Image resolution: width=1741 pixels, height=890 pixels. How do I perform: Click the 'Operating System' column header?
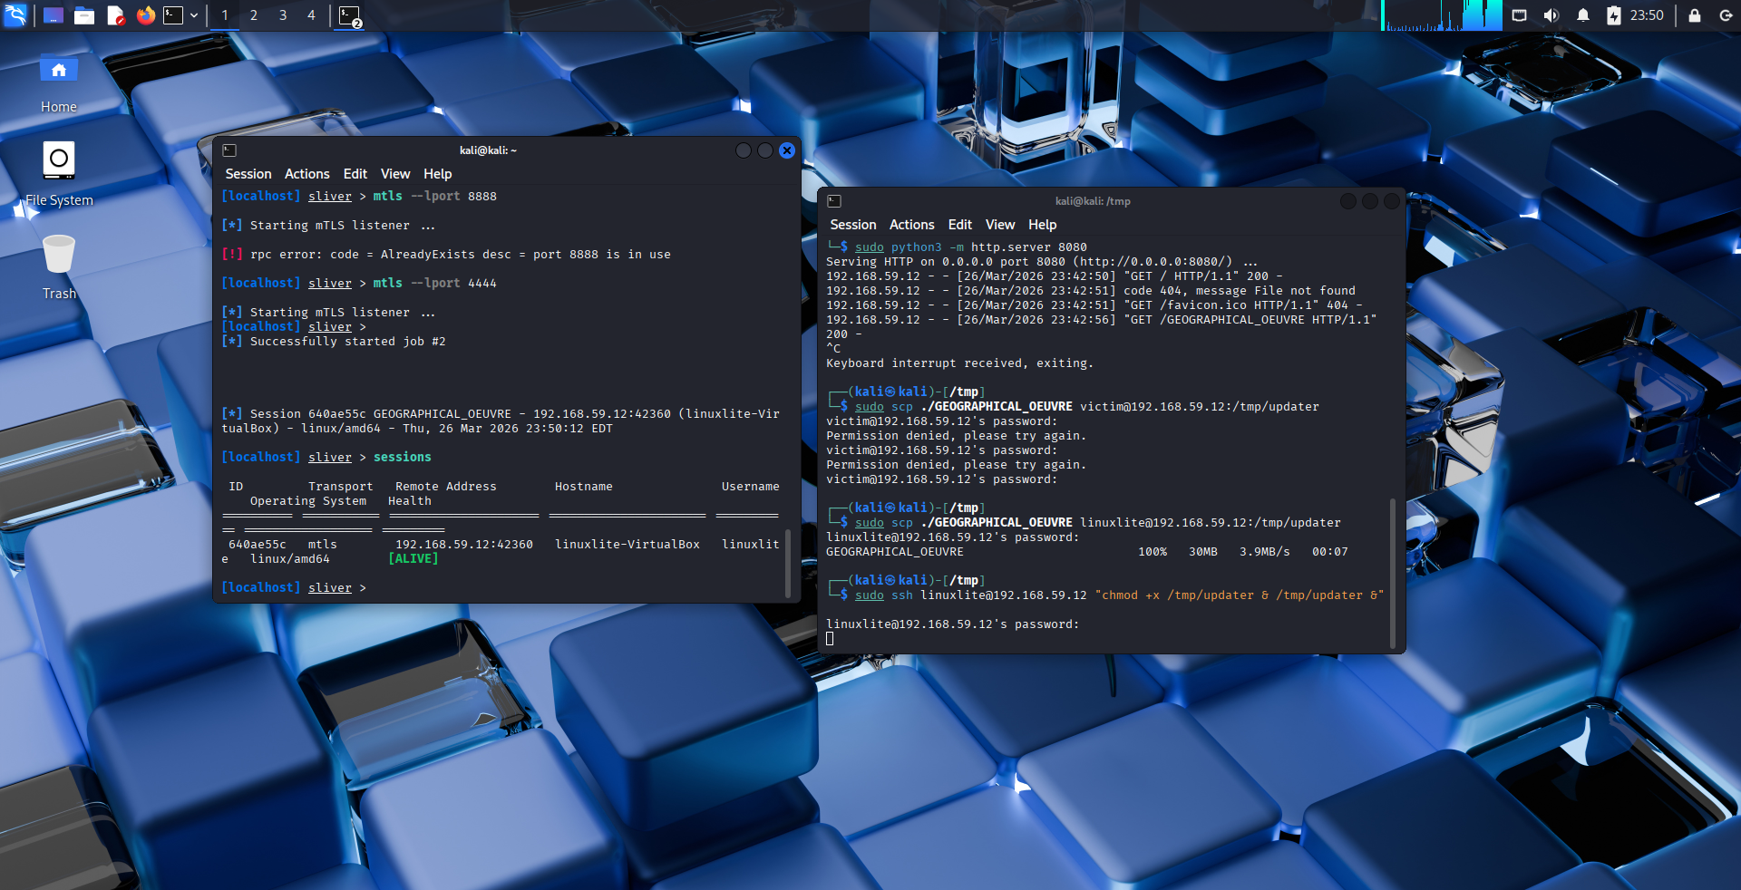[308, 501]
